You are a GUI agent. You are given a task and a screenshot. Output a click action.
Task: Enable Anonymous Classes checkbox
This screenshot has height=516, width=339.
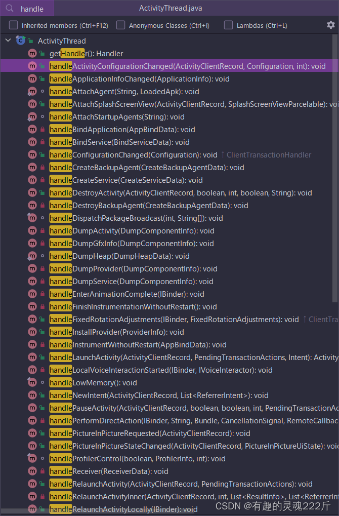pyautogui.click(x=120, y=25)
